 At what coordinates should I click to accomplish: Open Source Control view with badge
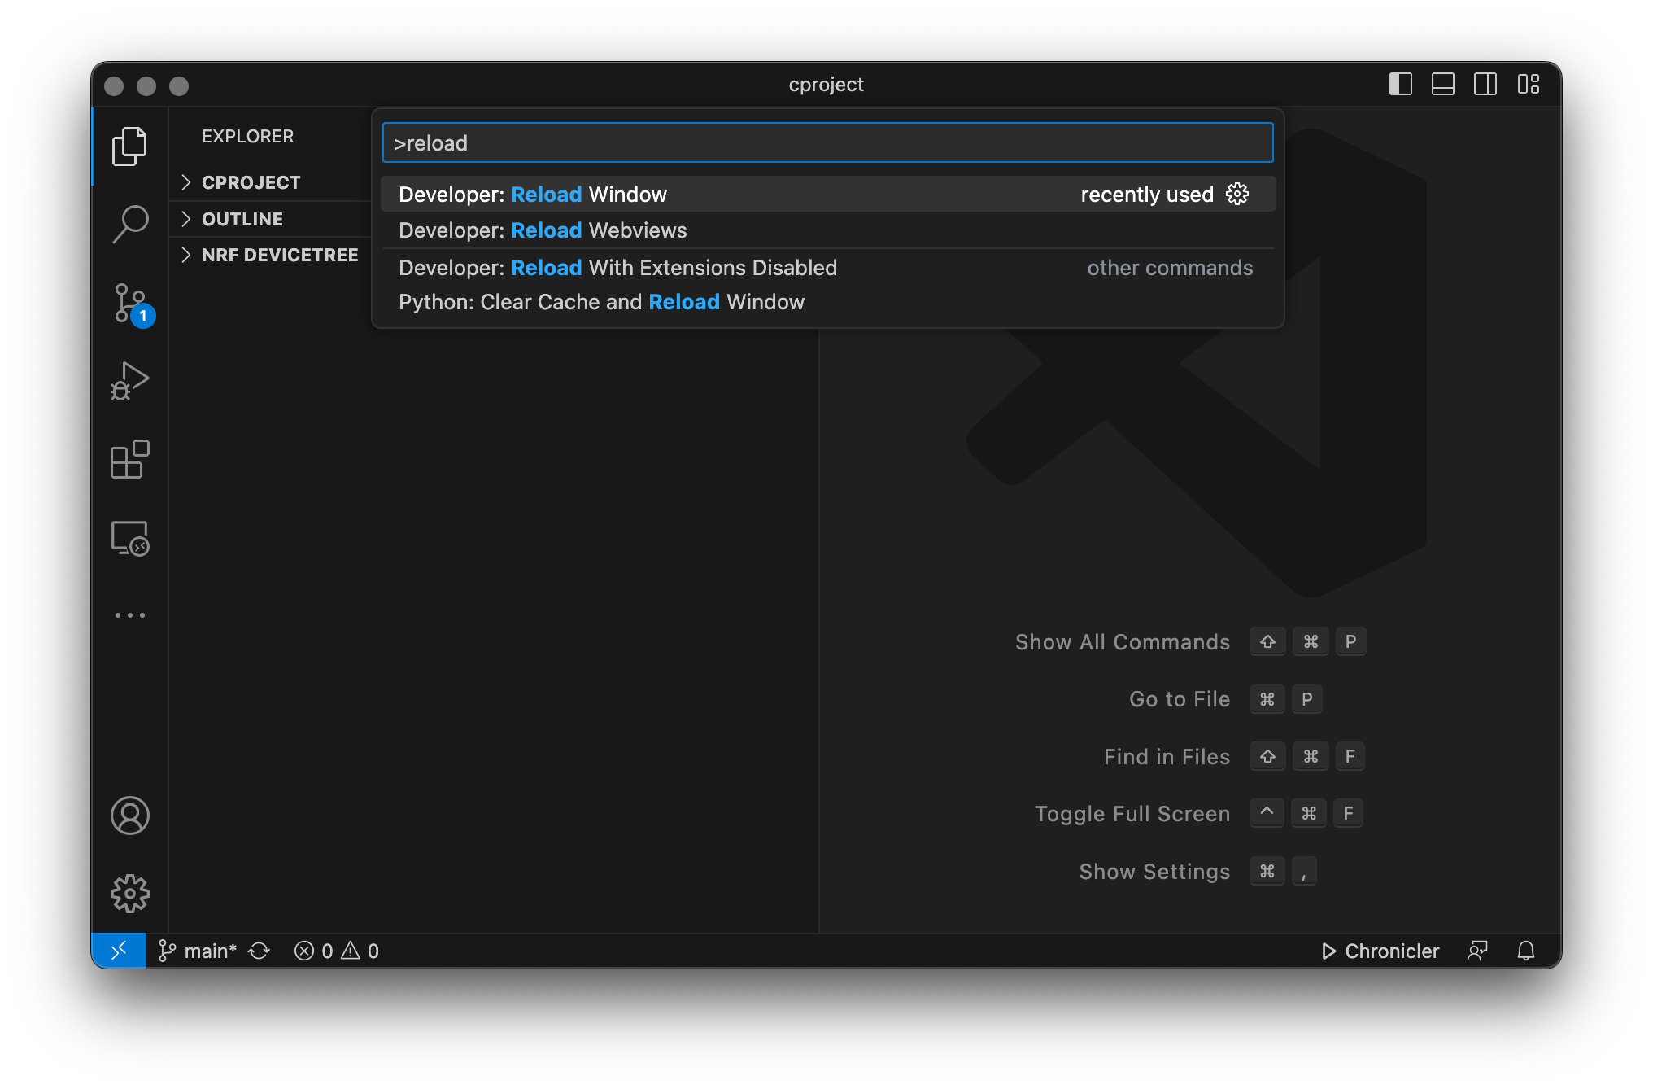130,303
